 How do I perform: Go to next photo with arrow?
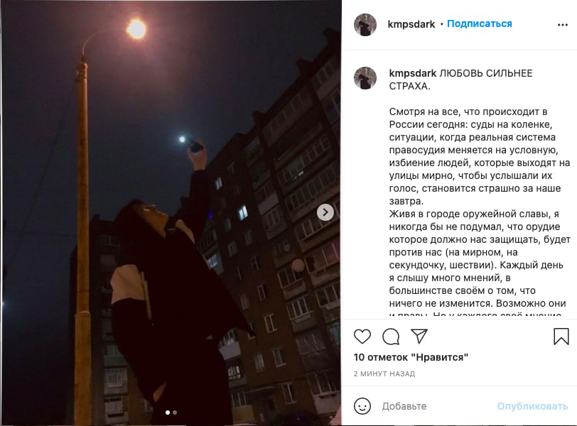(325, 212)
